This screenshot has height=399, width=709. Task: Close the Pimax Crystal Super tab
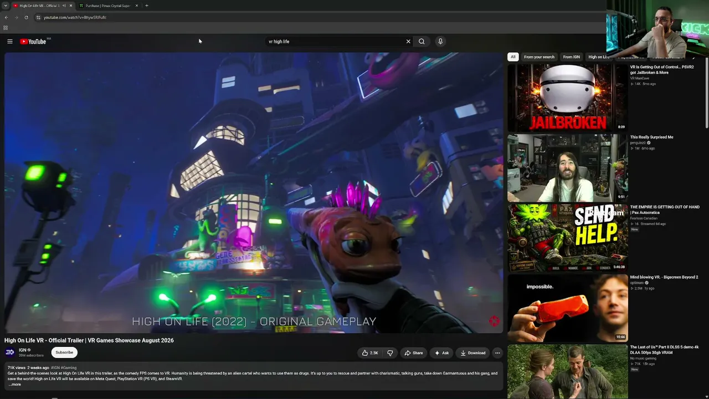(137, 6)
